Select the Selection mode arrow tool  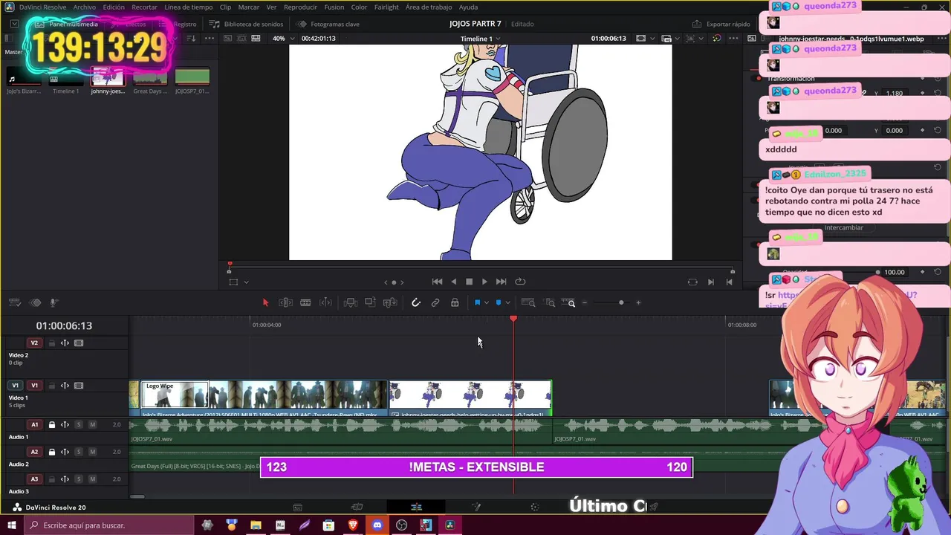click(x=265, y=302)
